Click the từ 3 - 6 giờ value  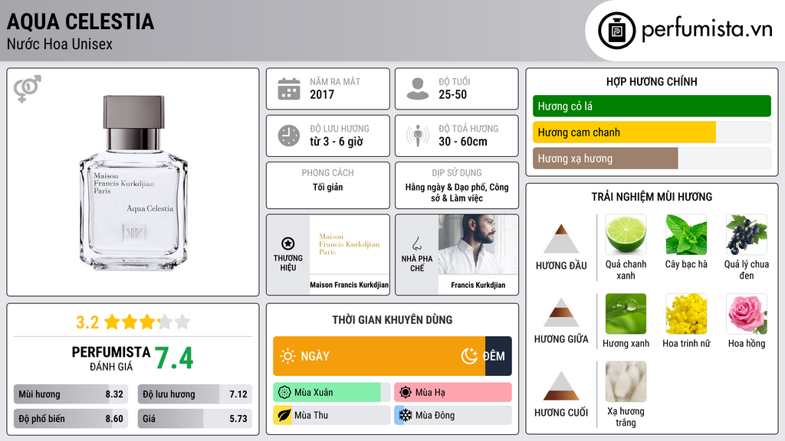point(337,142)
